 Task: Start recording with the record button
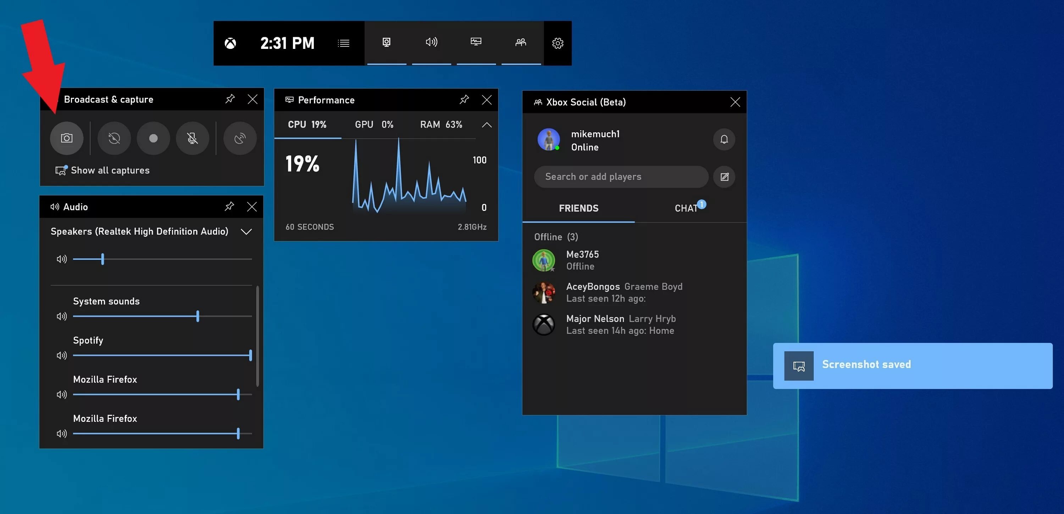click(153, 138)
